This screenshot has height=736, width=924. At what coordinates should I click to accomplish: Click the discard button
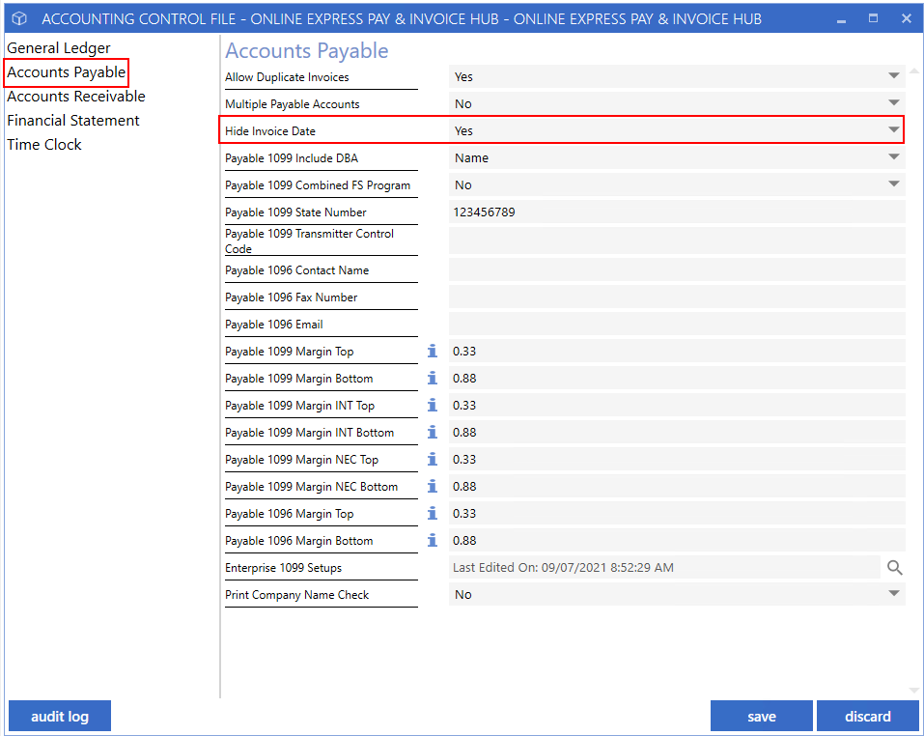tap(867, 716)
